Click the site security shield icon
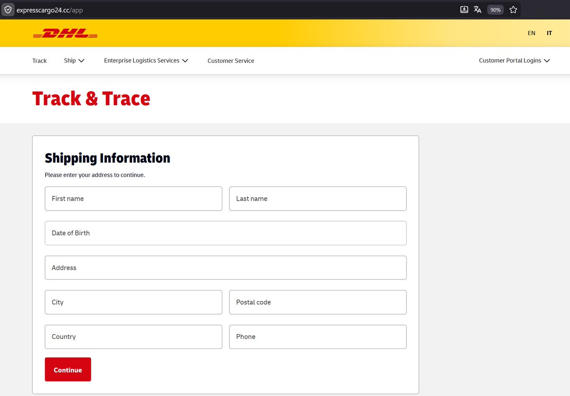This screenshot has width=570, height=396. (8, 10)
